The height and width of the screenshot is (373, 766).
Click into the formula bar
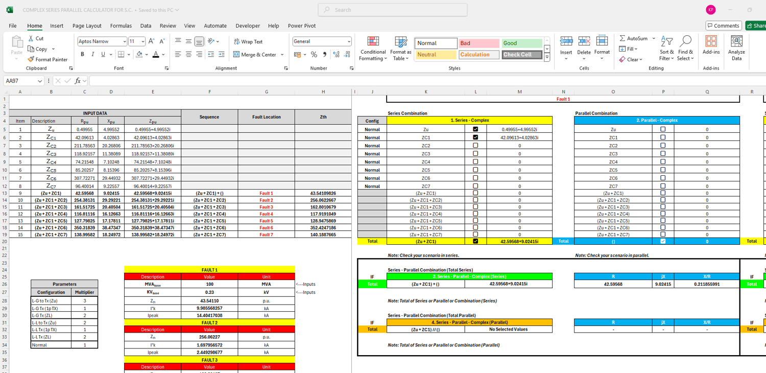pos(427,81)
